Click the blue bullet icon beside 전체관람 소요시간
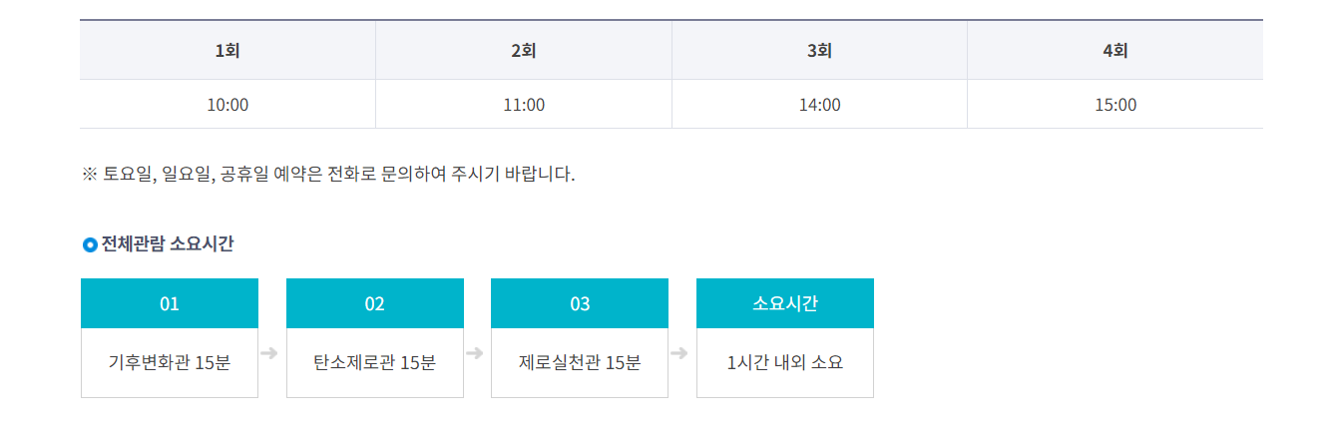The width and height of the screenshot is (1337, 447). pos(90,244)
